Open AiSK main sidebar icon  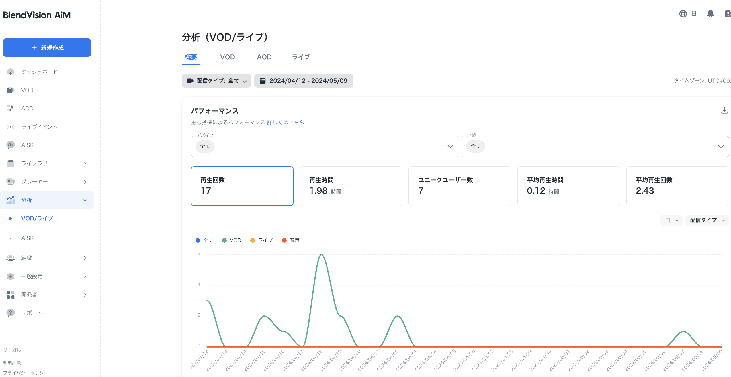pyautogui.click(x=11, y=145)
